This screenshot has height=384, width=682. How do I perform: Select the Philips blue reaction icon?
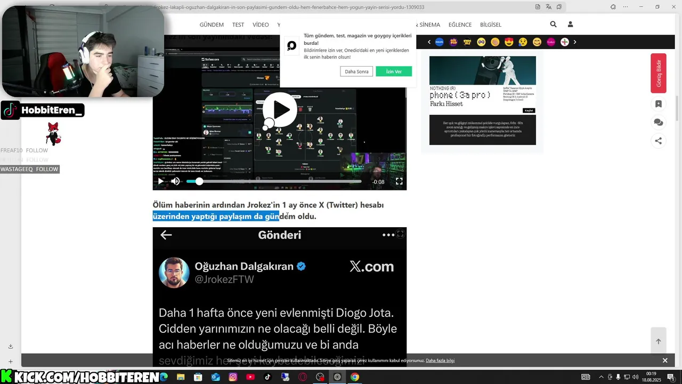pyautogui.click(x=440, y=42)
